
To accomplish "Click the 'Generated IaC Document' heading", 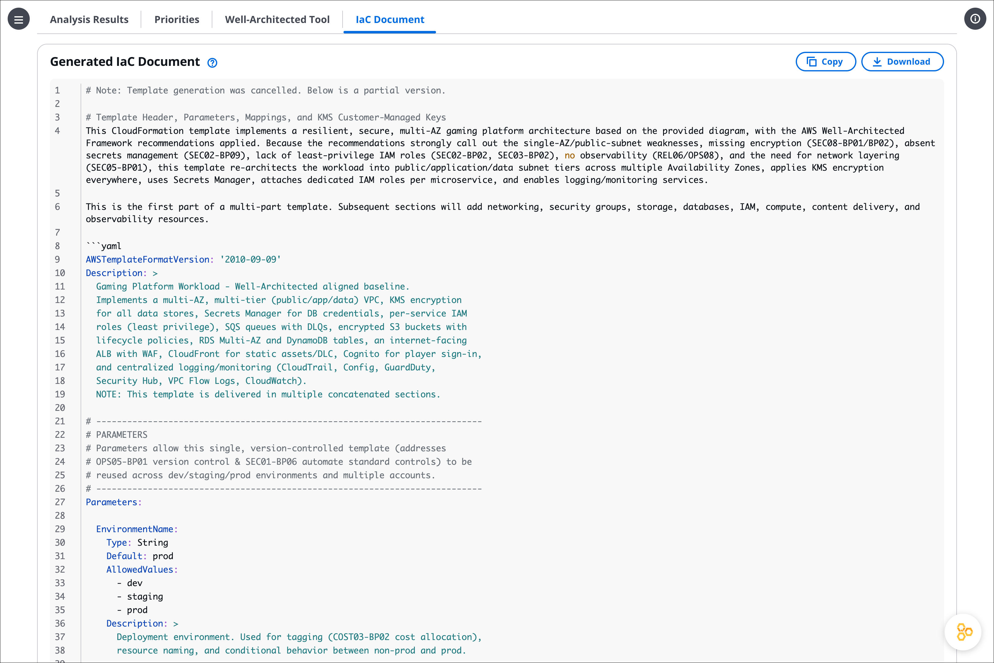I will point(125,62).
